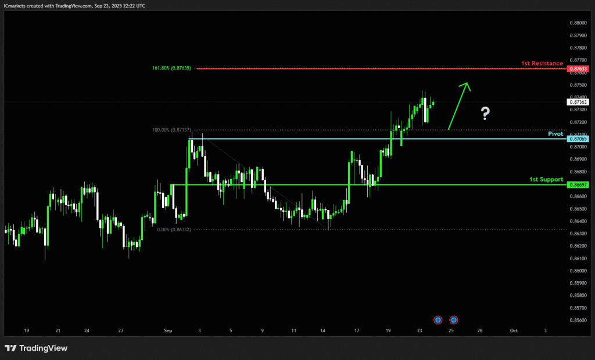
Task: Select the 1st Resistance text label
Action: point(542,63)
